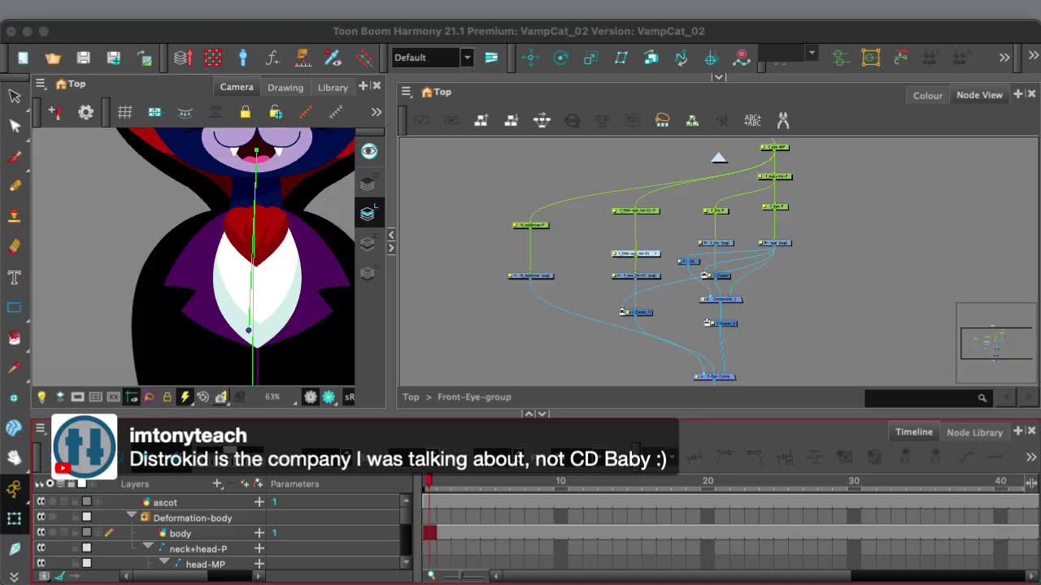Viewport: 1041px width, 585px height.
Task: Collapse the head-MP layer
Action: pos(163,562)
